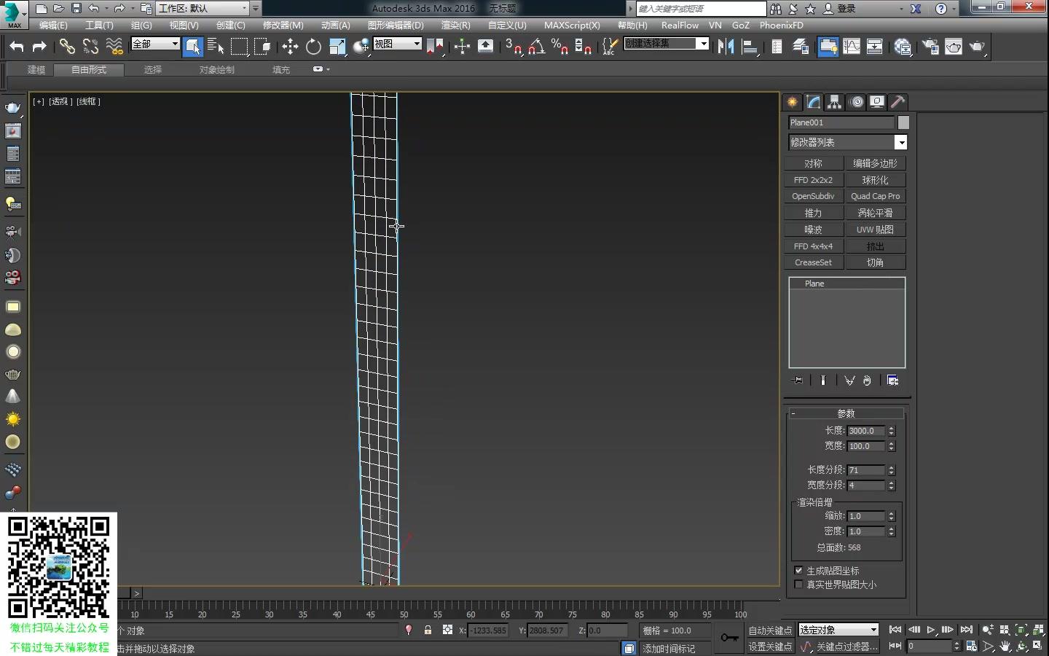The image size is (1049, 656).
Task: Open the Material Editor icon
Action: point(903,47)
